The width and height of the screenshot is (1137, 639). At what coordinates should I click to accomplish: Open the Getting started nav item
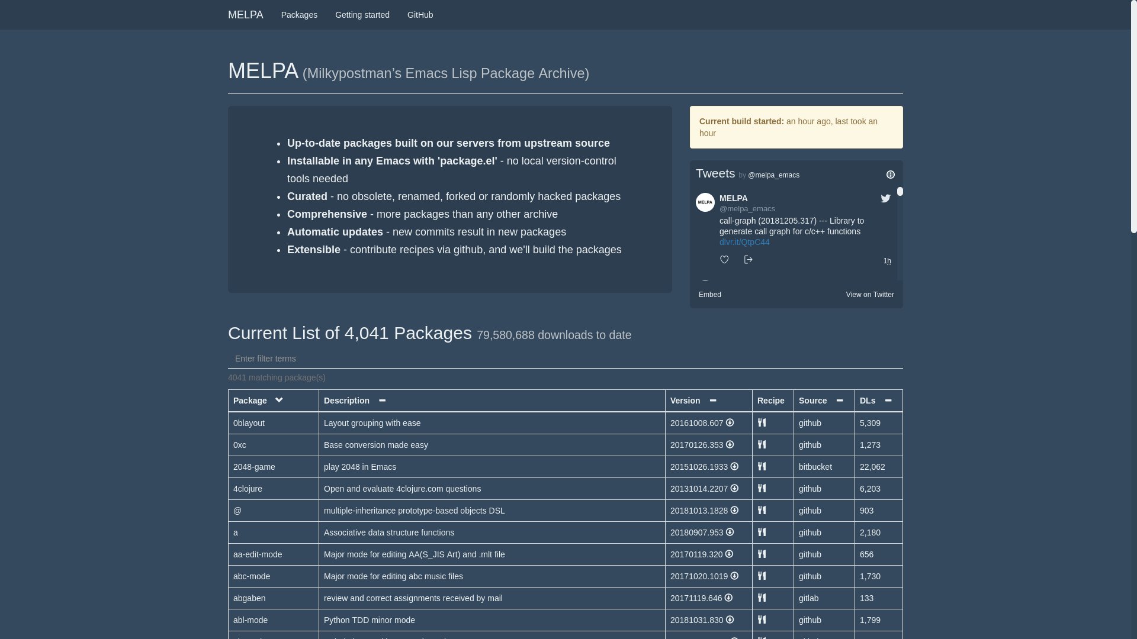tap(362, 15)
